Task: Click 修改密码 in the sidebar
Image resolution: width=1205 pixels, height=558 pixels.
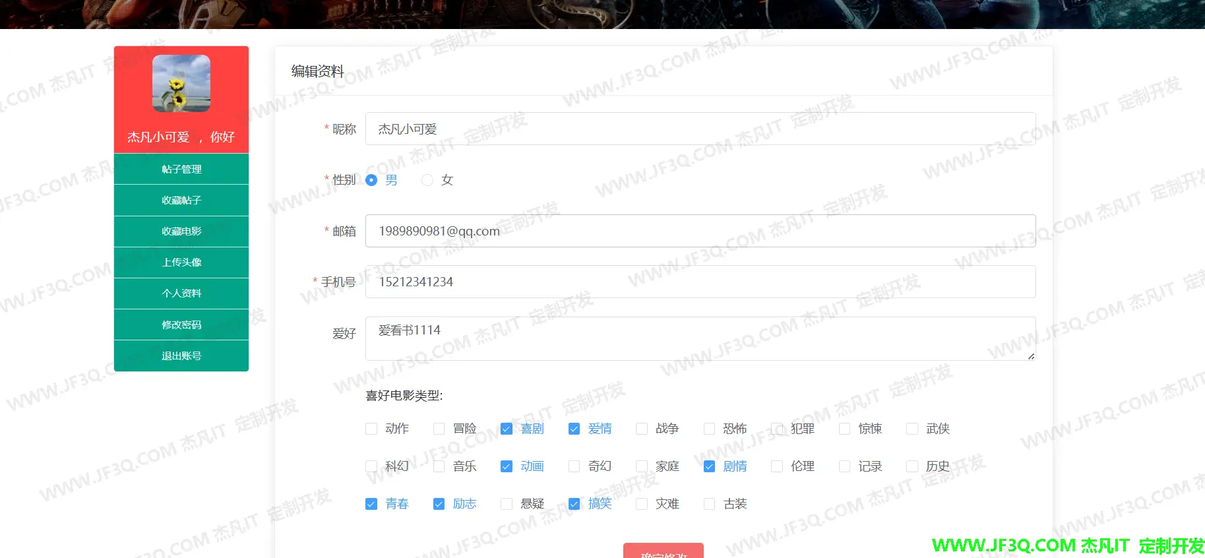Action: tap(181, 325)
